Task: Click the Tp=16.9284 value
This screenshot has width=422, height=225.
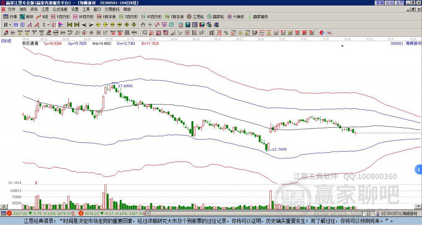Action: pos(52,43)
